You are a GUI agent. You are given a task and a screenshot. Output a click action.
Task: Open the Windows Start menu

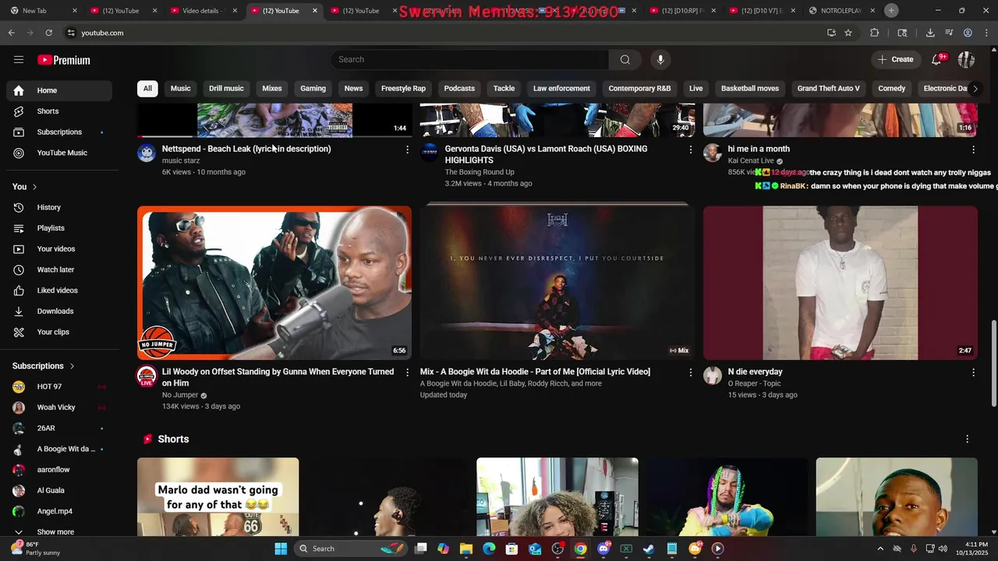[x=281, y=549]
